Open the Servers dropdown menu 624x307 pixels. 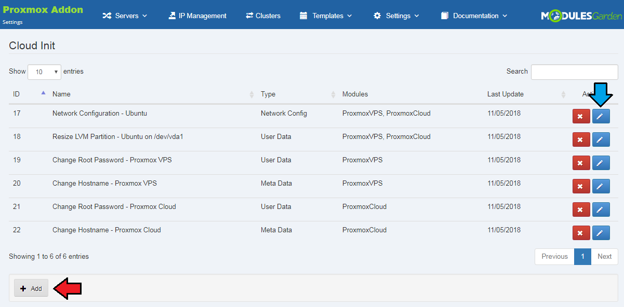pyautogui.click(x=125, y=16)
